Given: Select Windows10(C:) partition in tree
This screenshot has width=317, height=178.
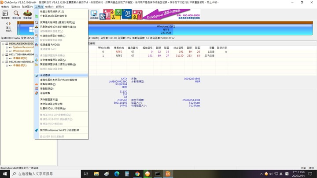Looking at the screenshot, I should [x=22, y=51].
